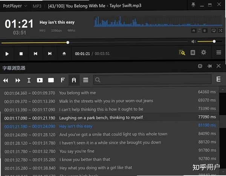Toggle the A auto-scroll button
This screenshot has width=226, height=176.
coord(74,80)
